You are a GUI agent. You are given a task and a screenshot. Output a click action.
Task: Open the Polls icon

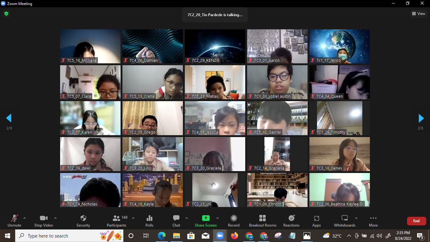coord(150,218)
